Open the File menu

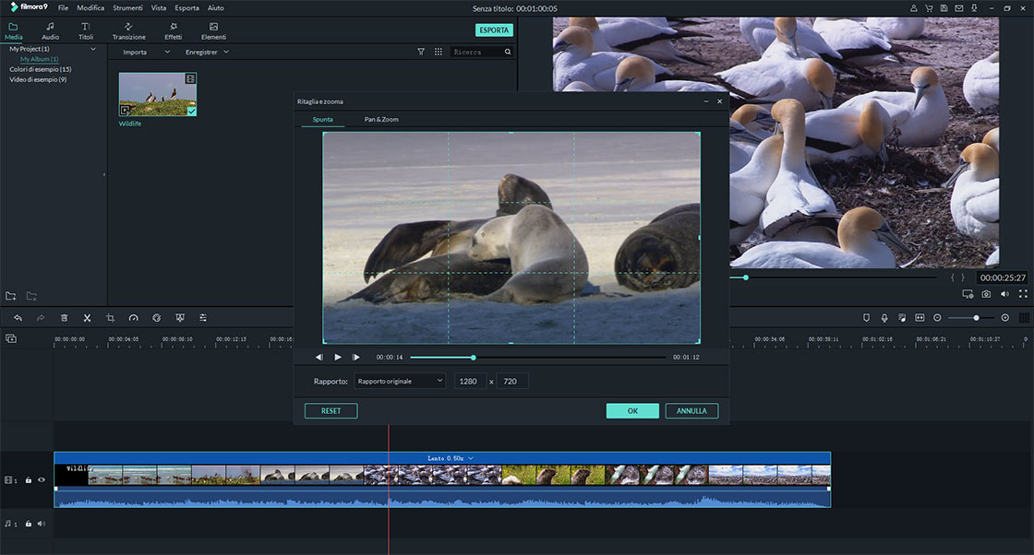[x=64, y=8]
